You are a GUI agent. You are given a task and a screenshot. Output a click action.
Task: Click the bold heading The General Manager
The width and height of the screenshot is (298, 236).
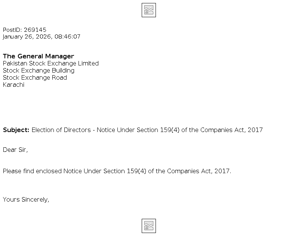(39, 56)
